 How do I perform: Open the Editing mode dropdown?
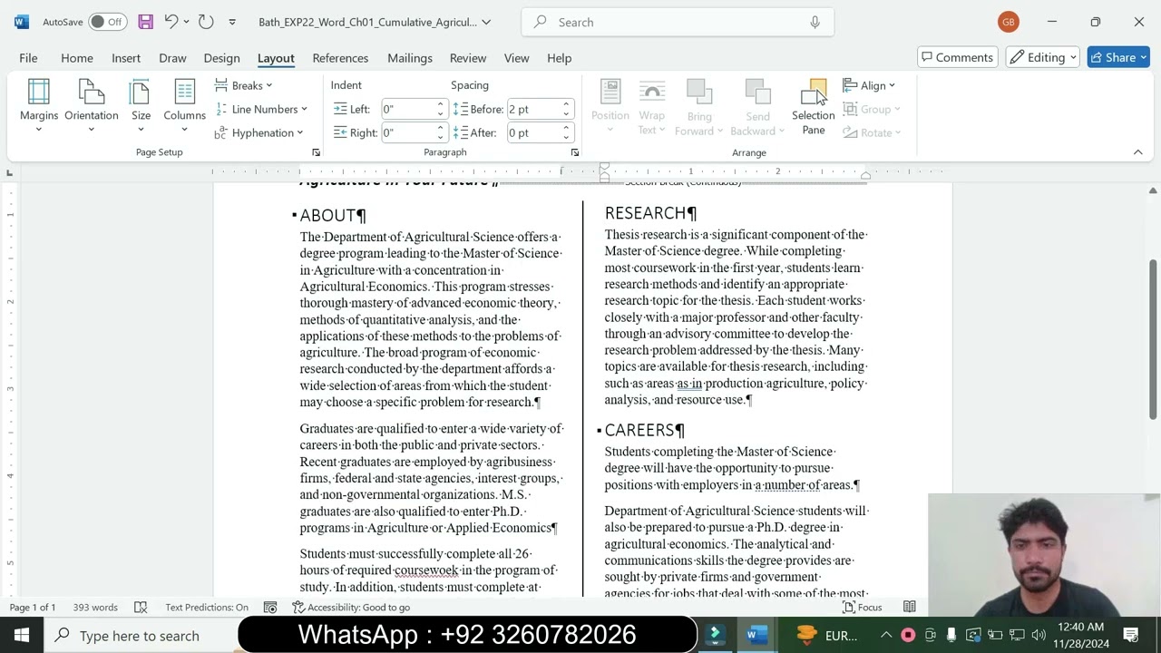(1043, 57)
